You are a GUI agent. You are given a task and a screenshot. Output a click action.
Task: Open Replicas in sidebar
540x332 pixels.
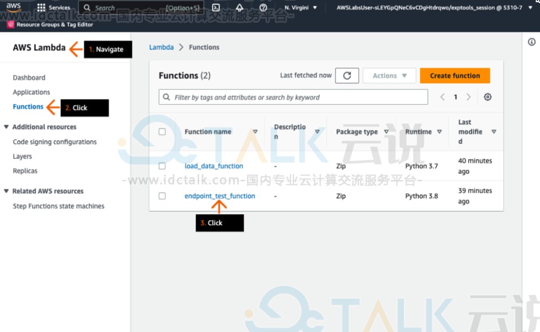pyautogui.click(x=25, y=171)
